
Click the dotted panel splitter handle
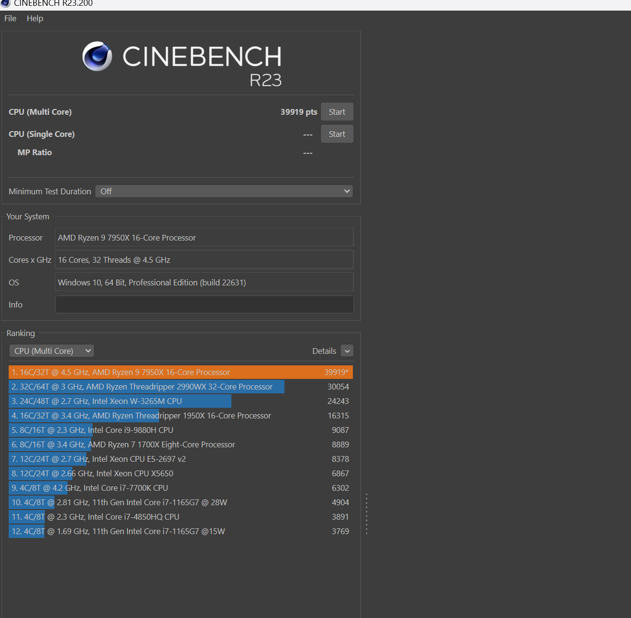click(367, 514)
